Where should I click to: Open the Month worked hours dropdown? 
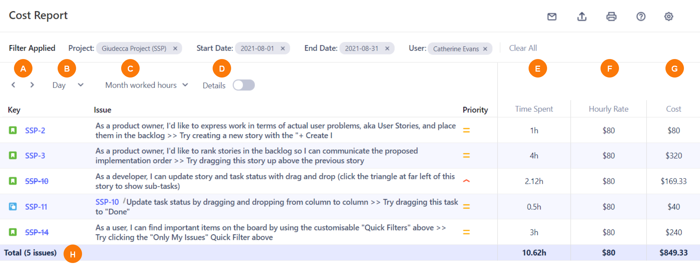coord(147,85)
